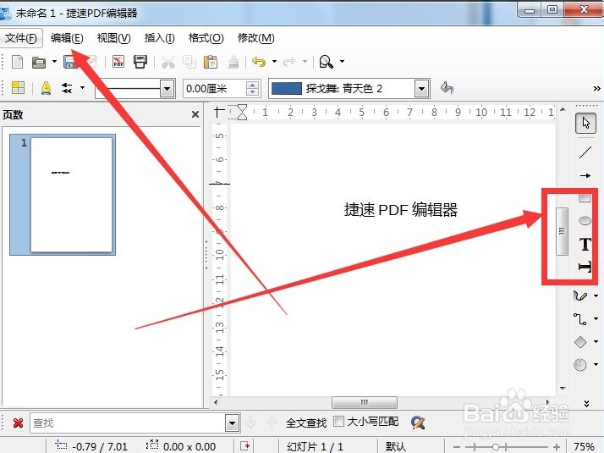
Task: Click the Open file folder icon
Action: pyautogui.click(x=39, y=62)
